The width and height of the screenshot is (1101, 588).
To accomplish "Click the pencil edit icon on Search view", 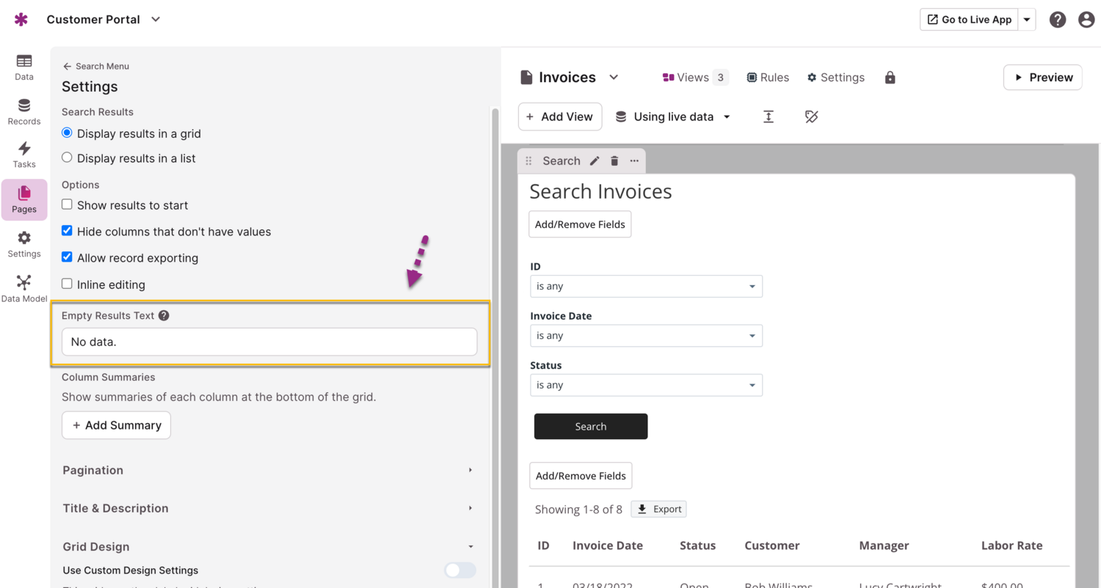I will 595,161.
